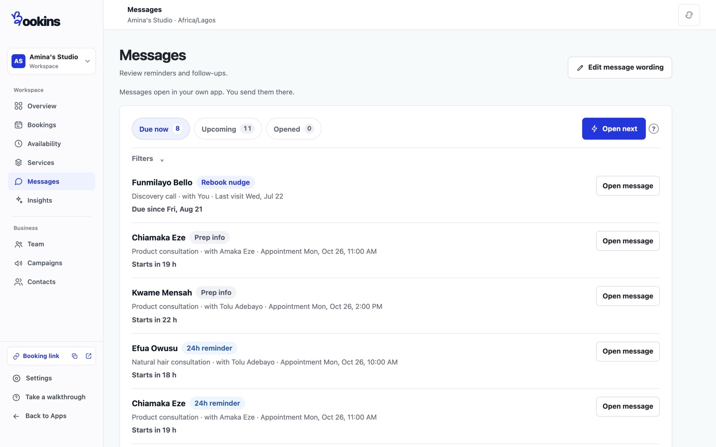Open message for Chiamaka Eze 24h reminder
The image size is (716, 447).
(627, 406)
